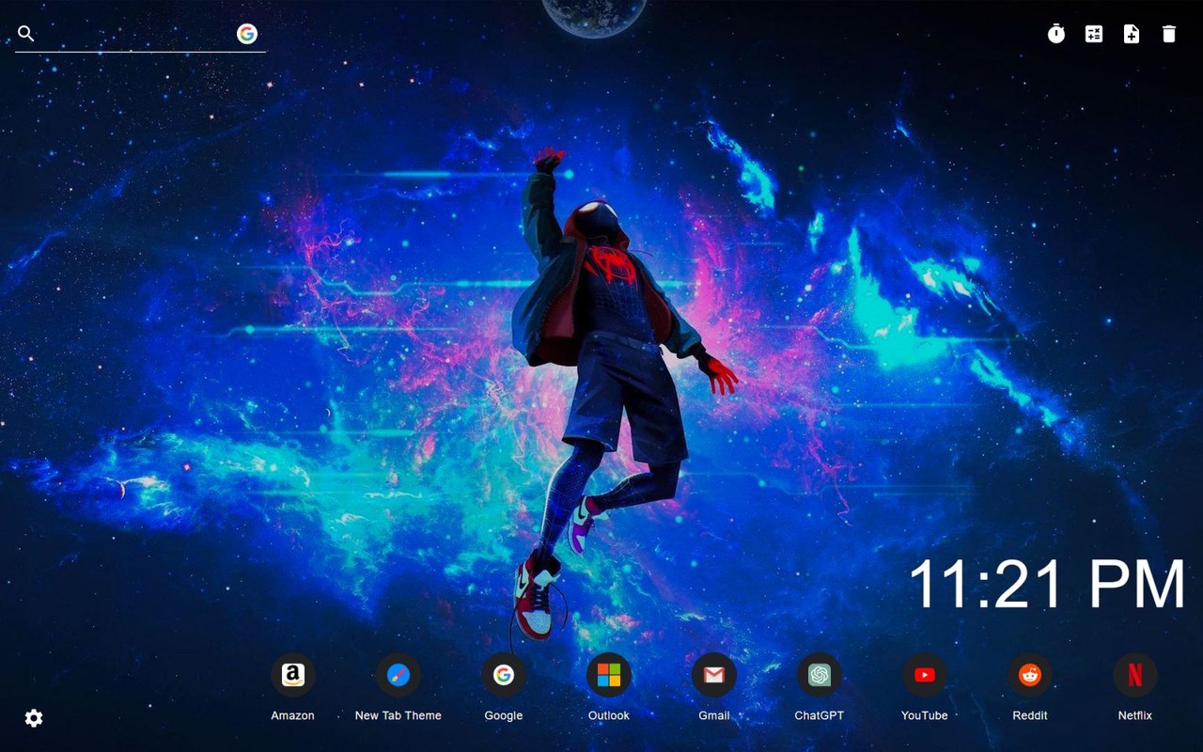Open the timer tool
The image size is (1203, 752).
pos(1056,34)
